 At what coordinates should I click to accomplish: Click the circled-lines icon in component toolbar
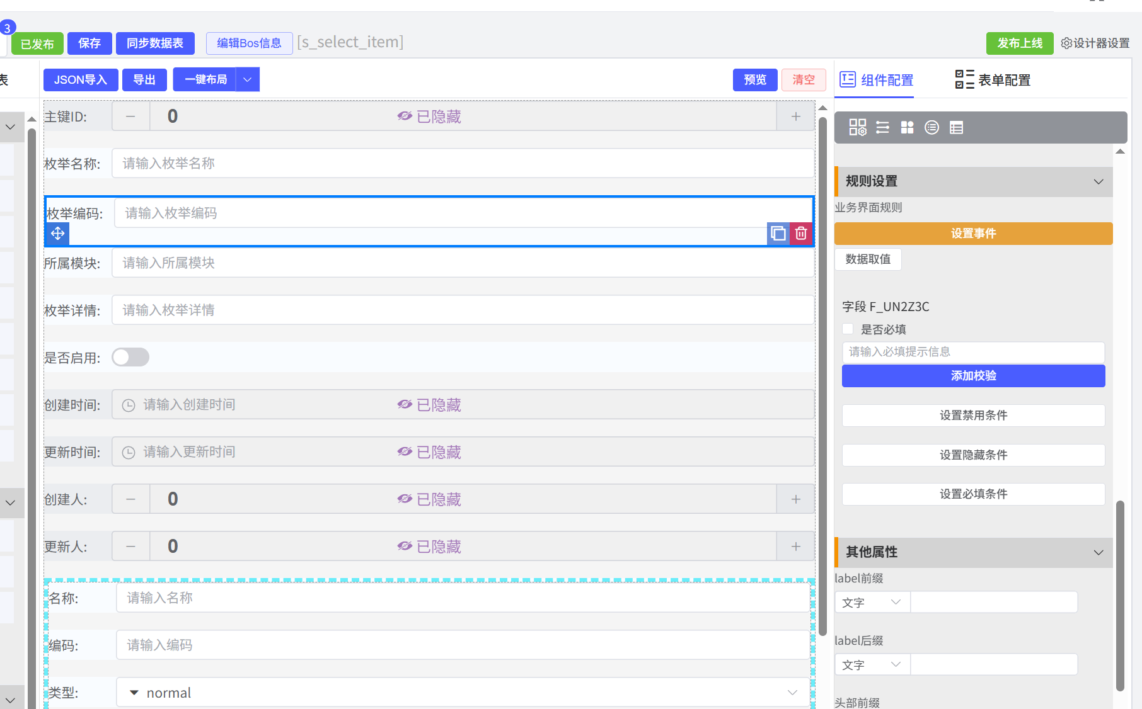pos(931,128)
